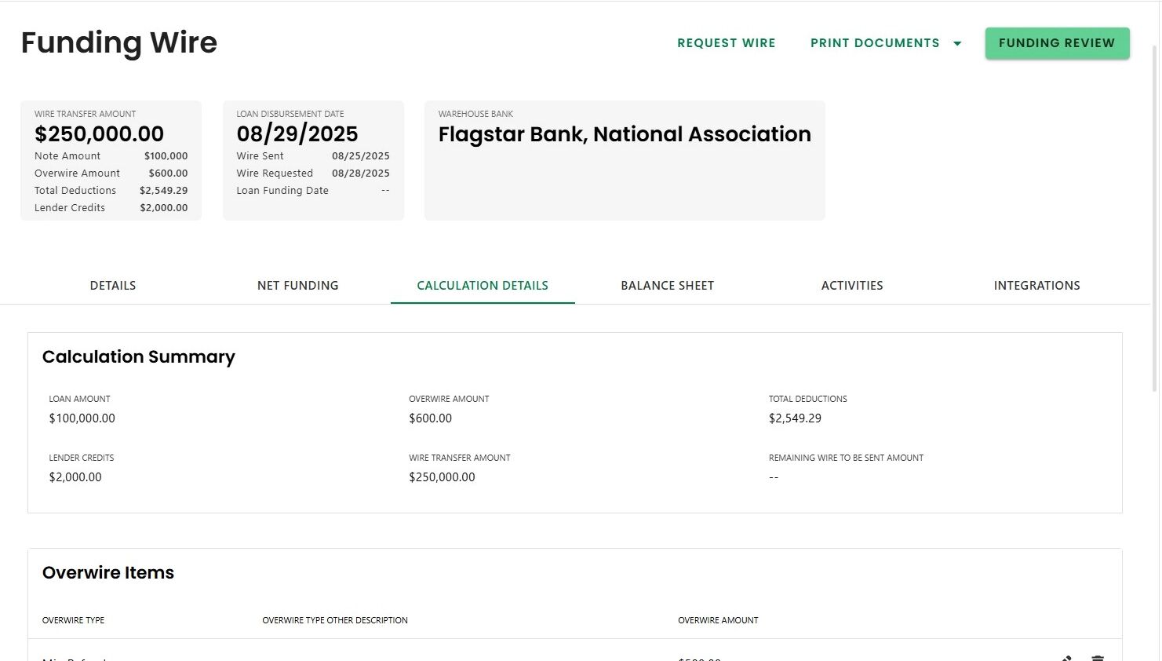Click the Warehouse Bank Flagstar card

click(x=625, y=160)
